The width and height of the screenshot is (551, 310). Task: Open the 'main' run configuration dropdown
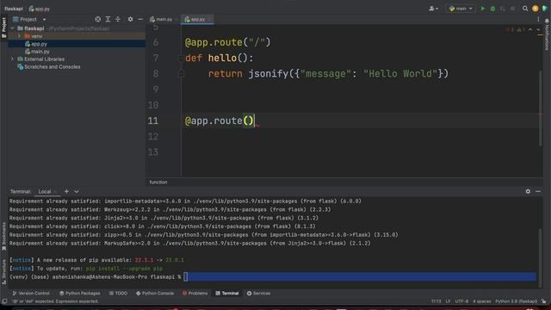click(461, 9)
